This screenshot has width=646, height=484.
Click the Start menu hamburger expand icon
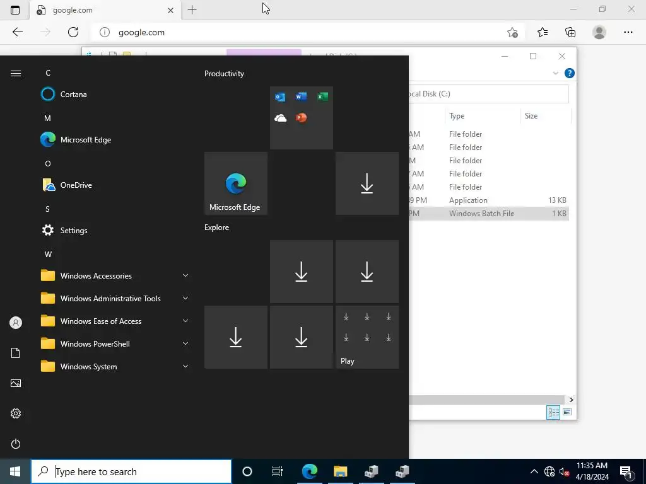pyautogui.click(x=16, y=73)
